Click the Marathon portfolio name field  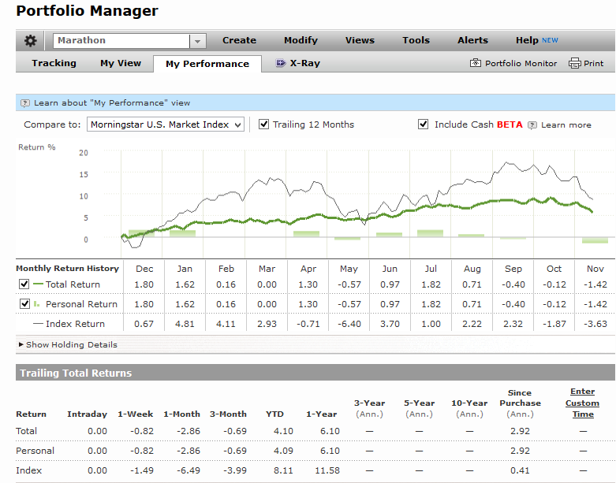pos(121,41)
